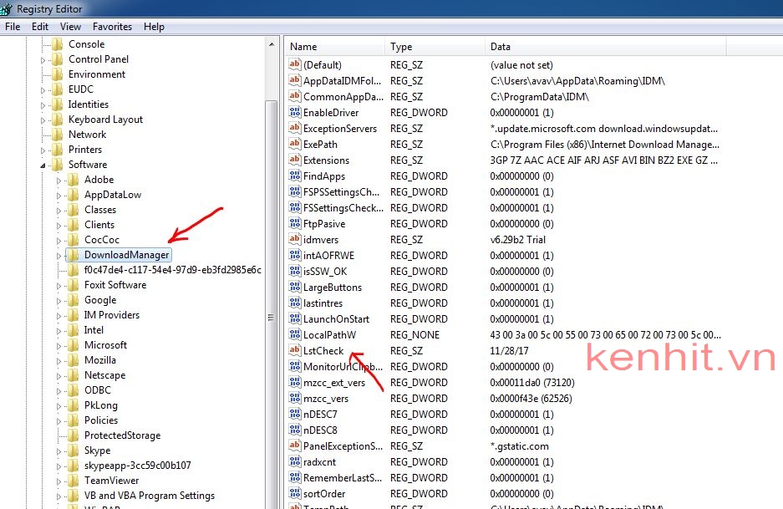Sort values by Type column header
783x509 pixels.
(x=435, y=47)
